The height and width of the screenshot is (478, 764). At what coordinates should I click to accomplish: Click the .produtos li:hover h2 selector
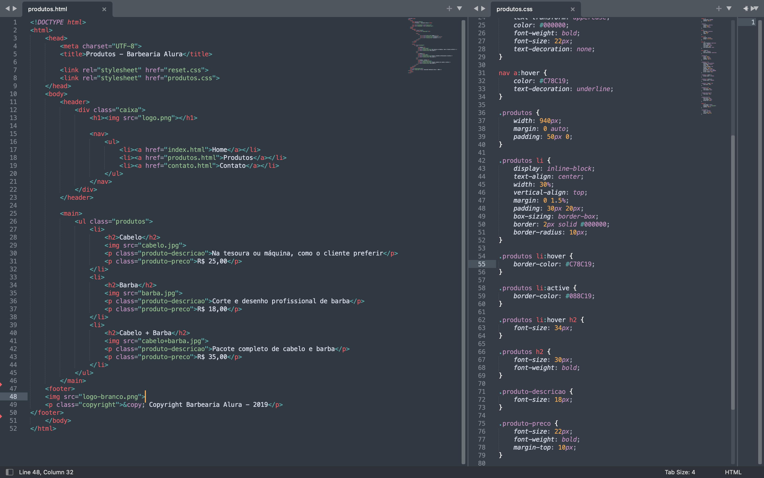click(x=538, y=320)
